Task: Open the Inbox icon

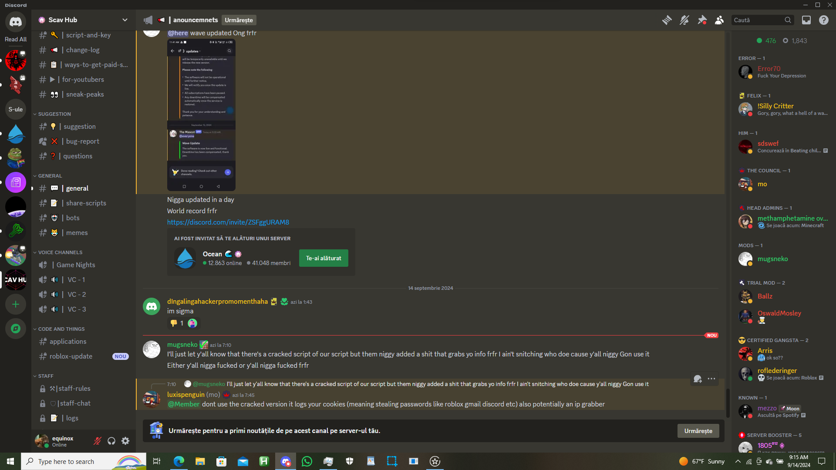Action: 806,20
